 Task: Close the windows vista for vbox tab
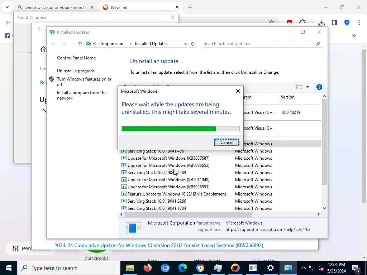point(92,8)
